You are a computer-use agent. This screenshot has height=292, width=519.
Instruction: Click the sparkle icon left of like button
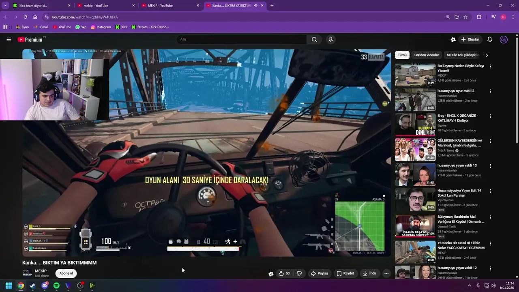pyautogui.click(x=271, y=274)
